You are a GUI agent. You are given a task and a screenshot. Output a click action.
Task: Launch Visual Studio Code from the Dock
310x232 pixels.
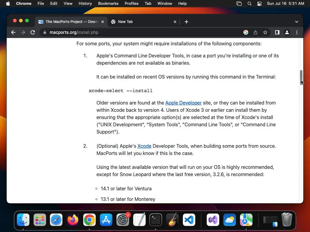(x=189, y=220)
